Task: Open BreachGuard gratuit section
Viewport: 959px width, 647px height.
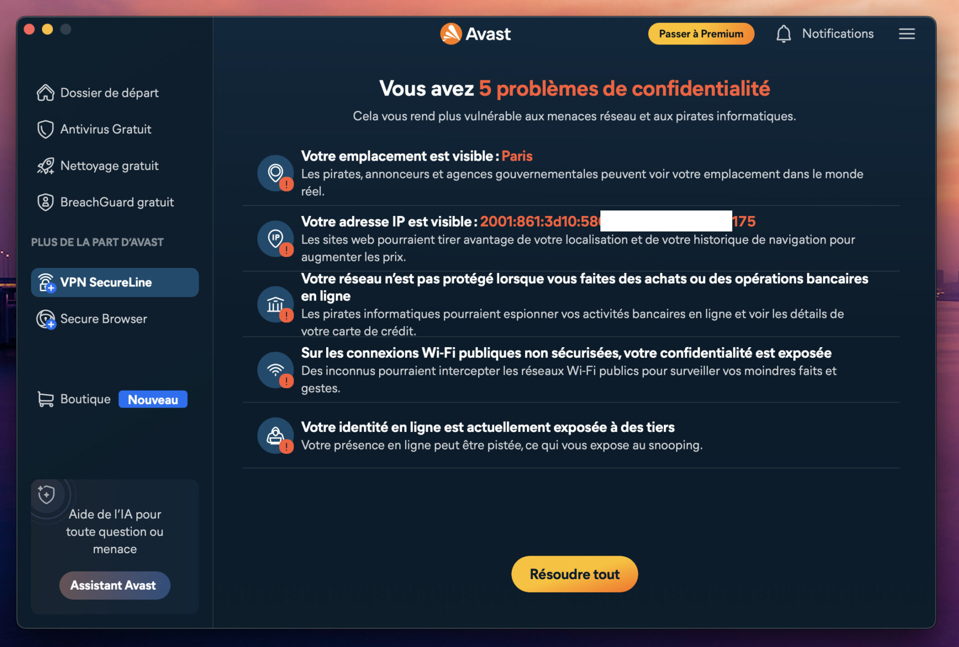Action: [117, 202]
